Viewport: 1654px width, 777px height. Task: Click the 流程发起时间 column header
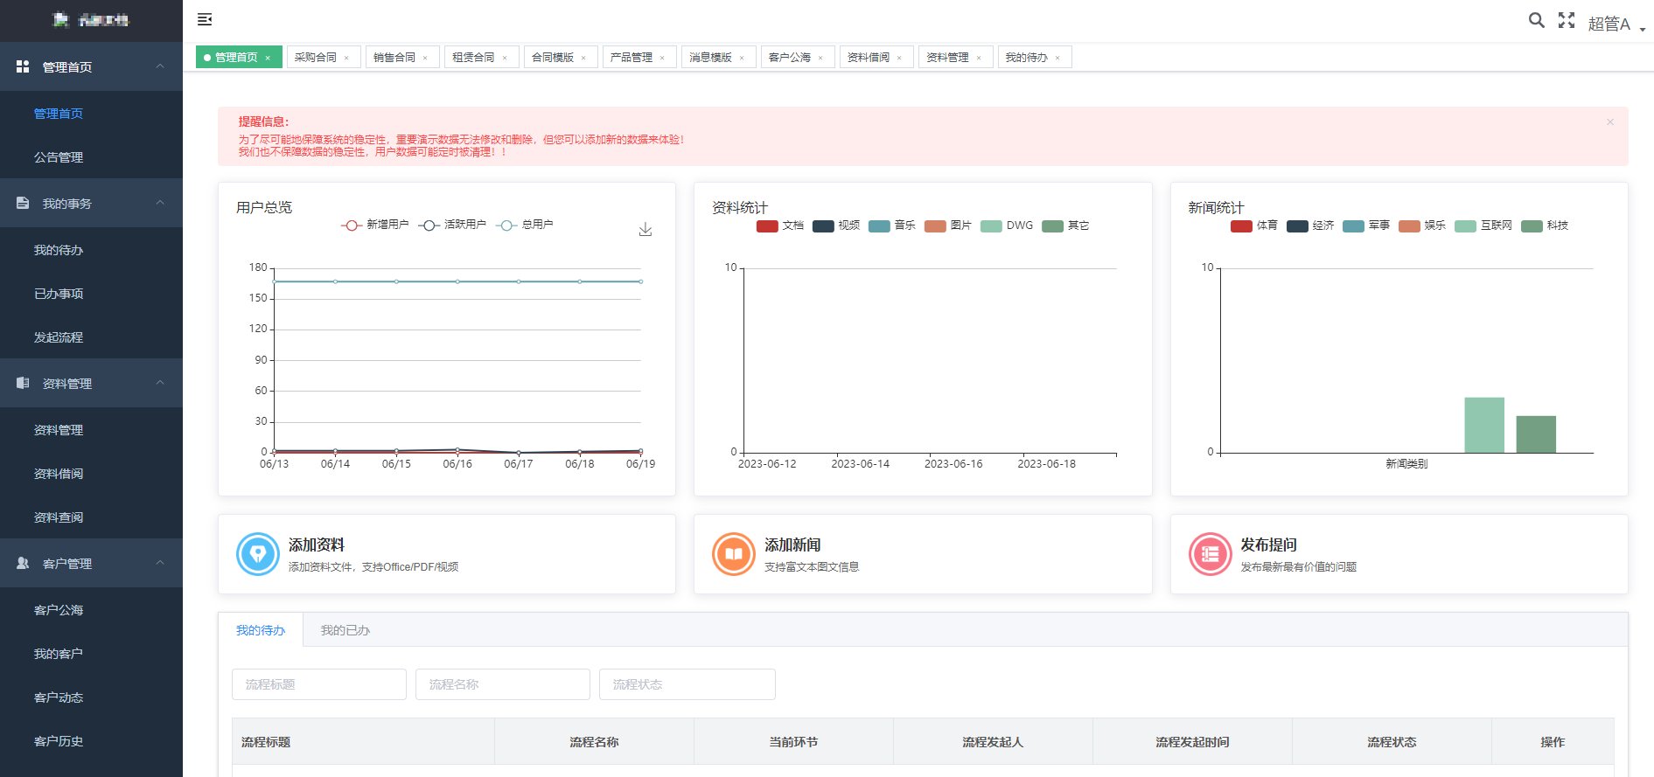click(x=1192, y=742)
